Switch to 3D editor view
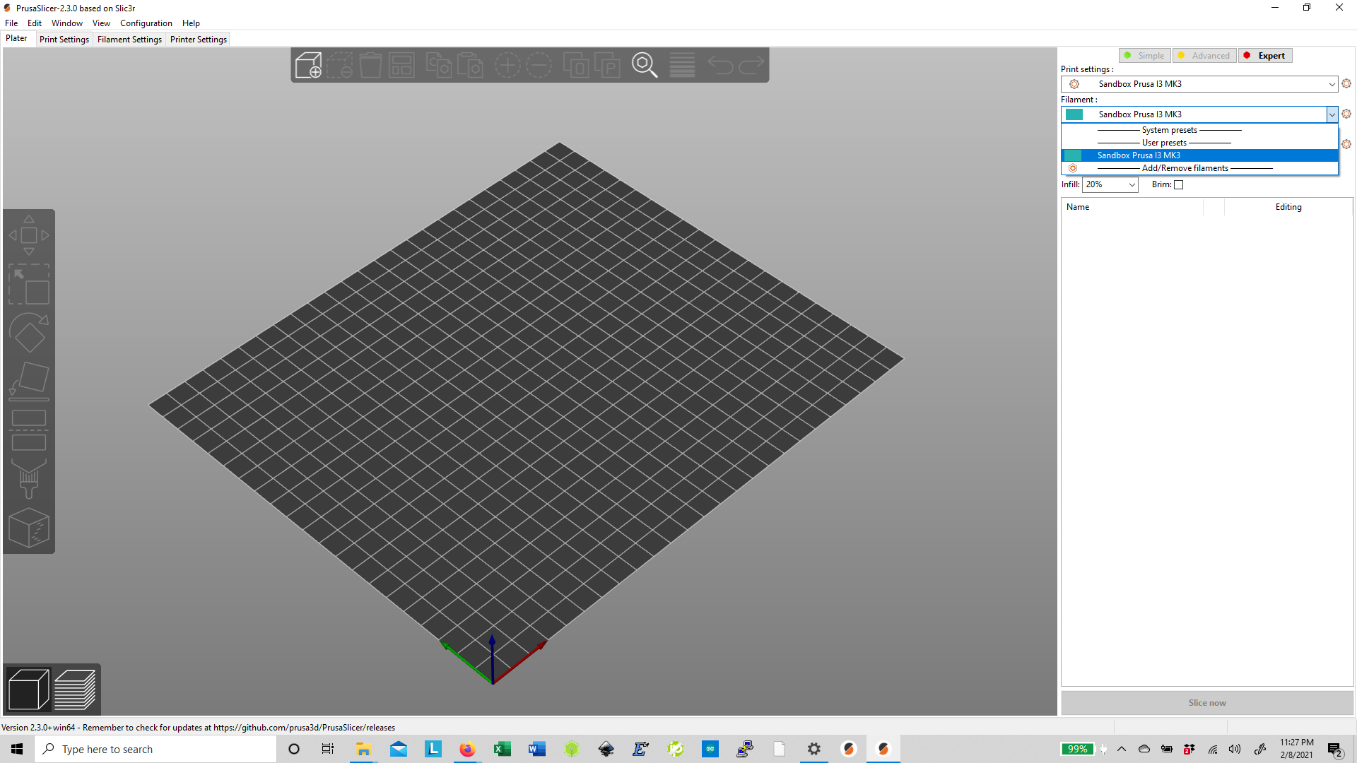The height and width of the screenshot is (763, 1357). (28, 689)
